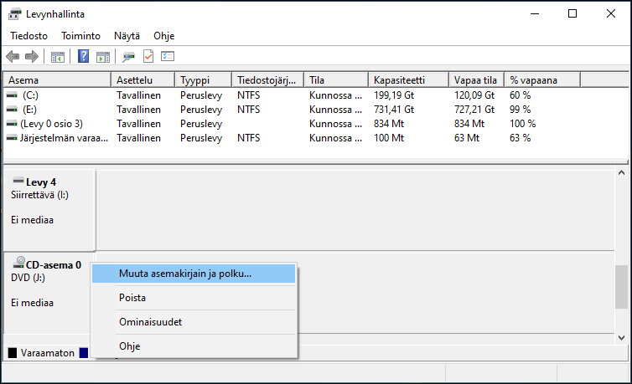The width and height of the screenshot is (632, 384).
Task: Select the (E:) volume row
Action: (30, 109)
